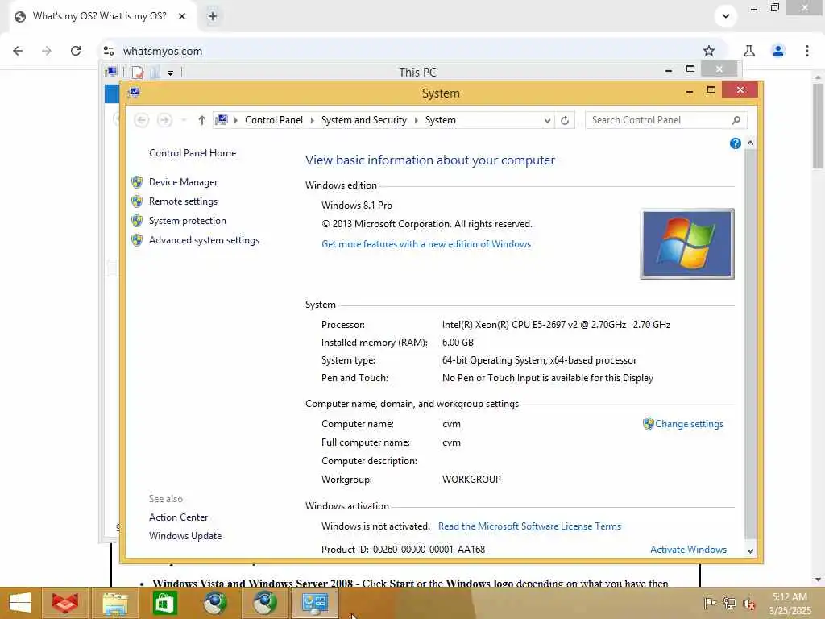View site information icon in address bar
This screenshot has width=825, height=619.
click(x=109, y=51)
